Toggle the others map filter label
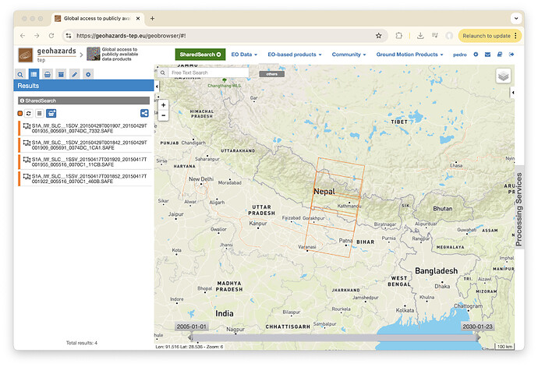Viewport: 538px width, 367px height. [x=272, y=74]
